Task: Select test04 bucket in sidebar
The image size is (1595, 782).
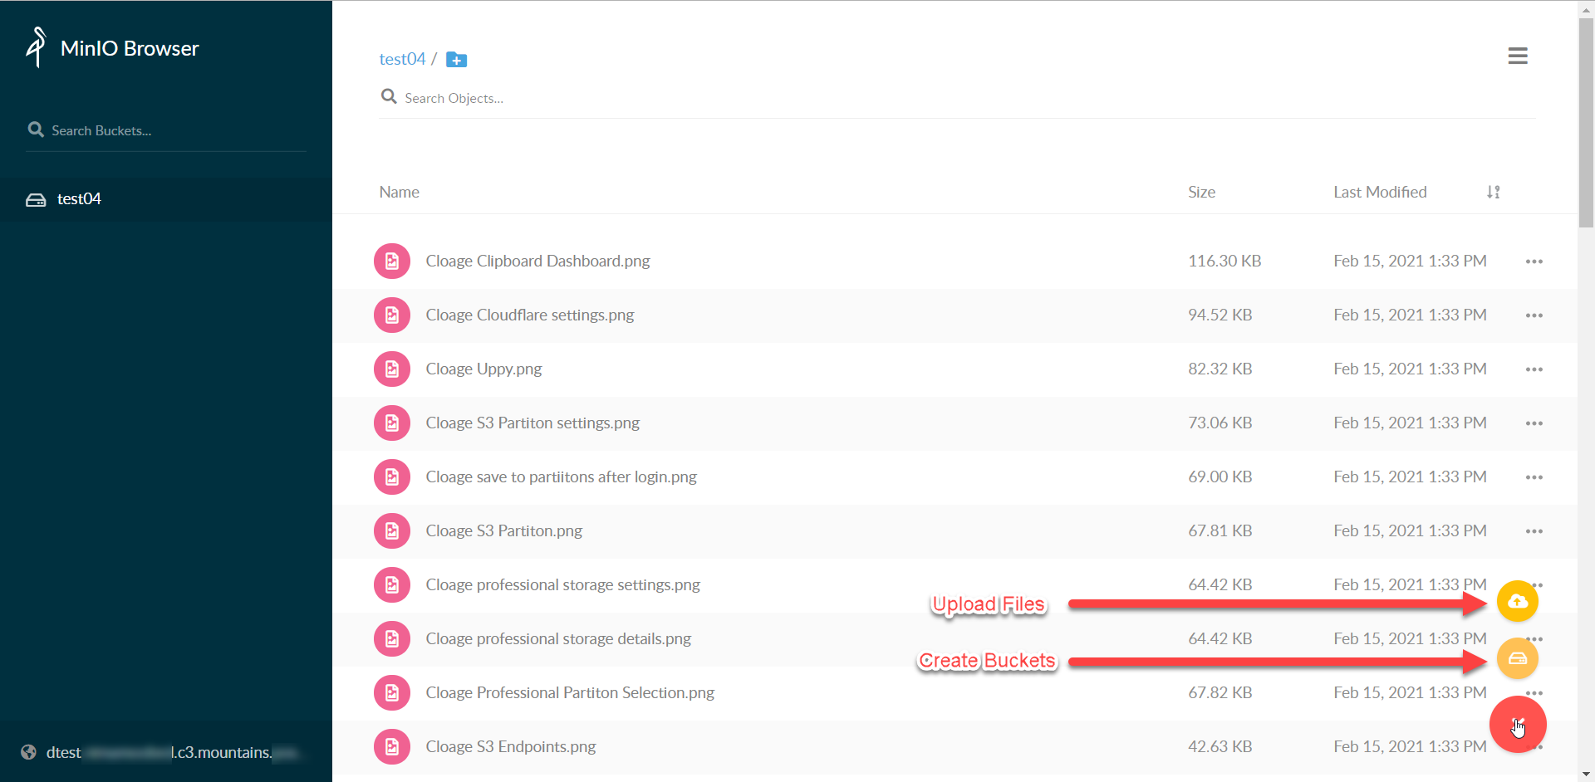Action: pyautogui.click(x=166, y=199)
